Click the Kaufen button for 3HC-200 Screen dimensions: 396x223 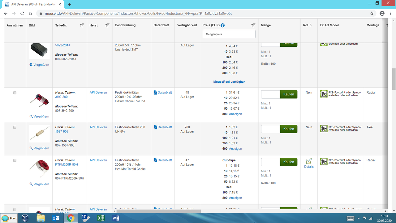coord(288,94)
